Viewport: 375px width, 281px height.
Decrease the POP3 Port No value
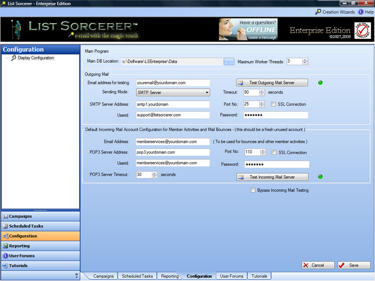coord(263,154)
